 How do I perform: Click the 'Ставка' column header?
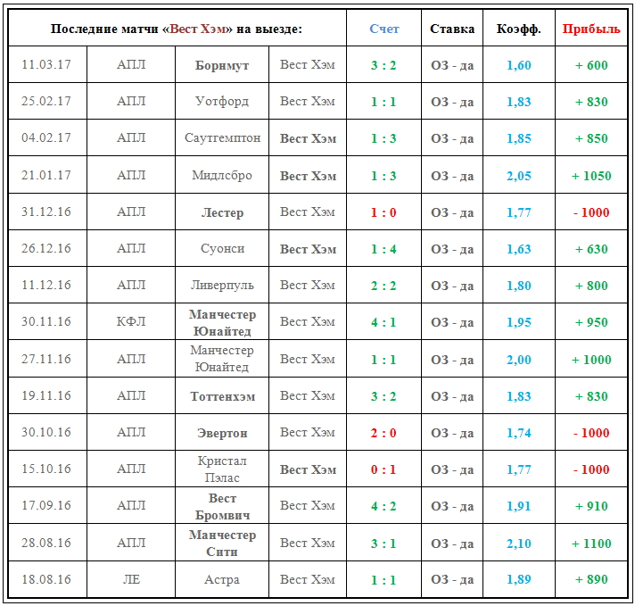tap(452, 29)
